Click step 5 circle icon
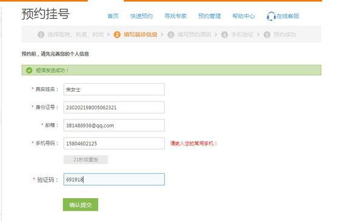The image size is (363, 221). click(267, 34)
